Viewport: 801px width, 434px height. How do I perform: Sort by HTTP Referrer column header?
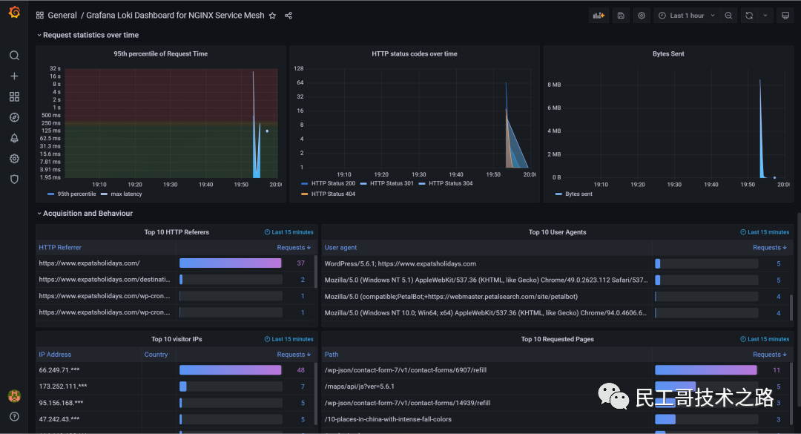point(60,247)
